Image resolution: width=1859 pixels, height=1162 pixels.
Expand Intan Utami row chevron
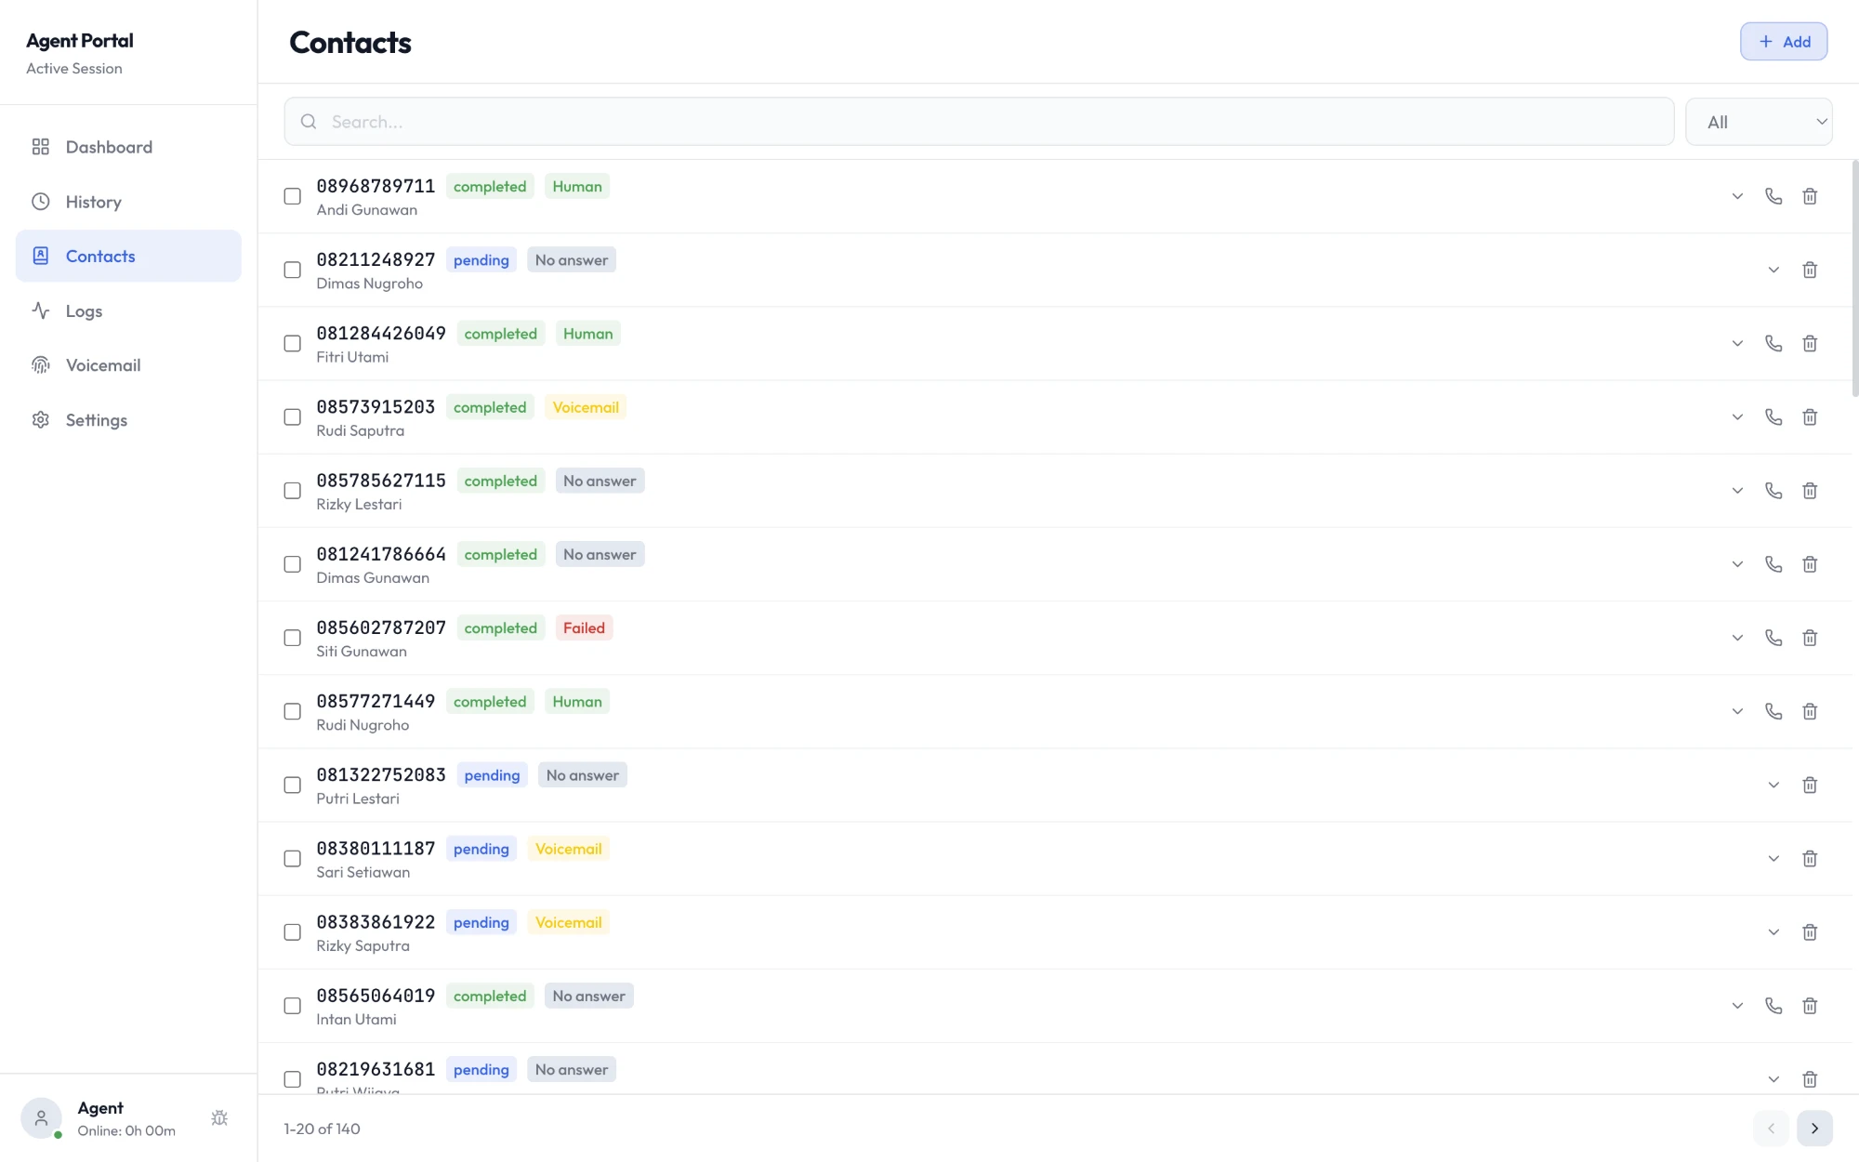(x=1737, y=1006)
